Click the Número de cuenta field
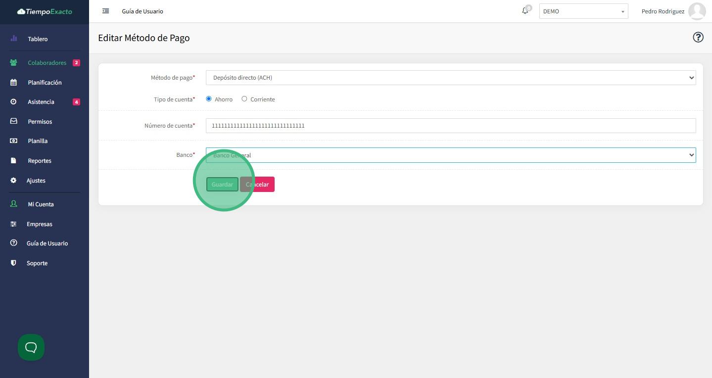 click(x=450, y=126)
